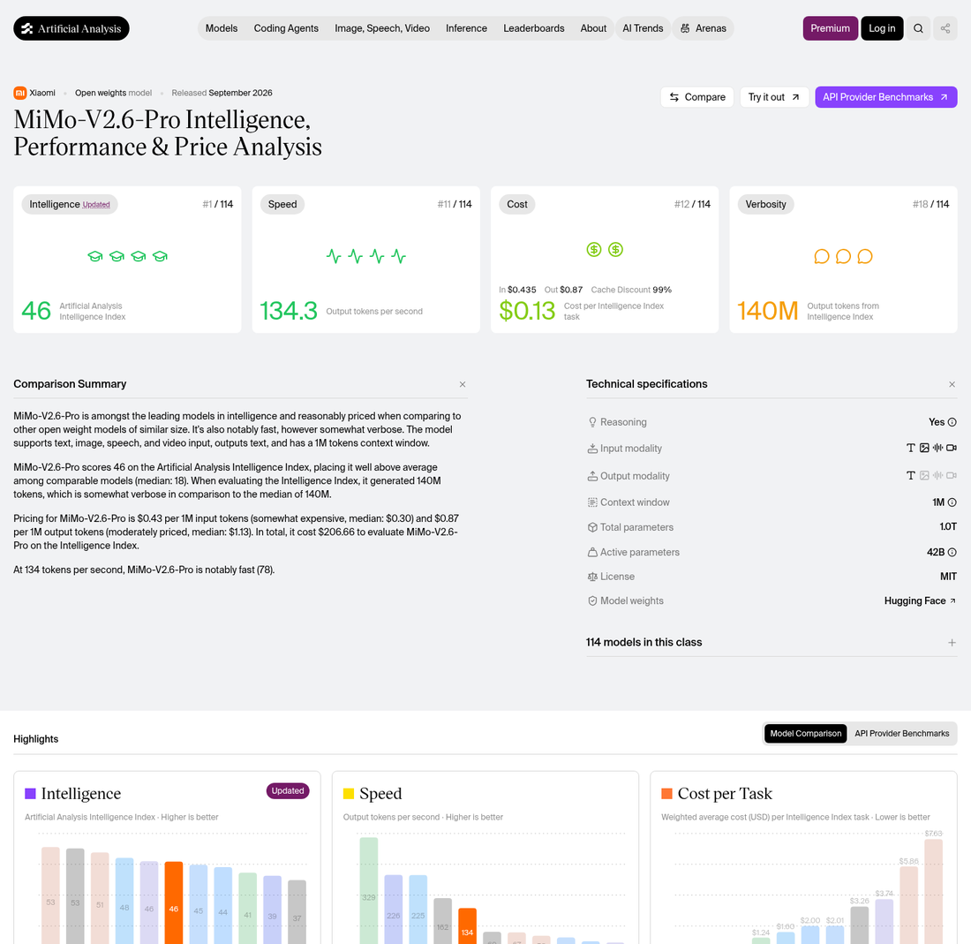This screenshot has width=971, height=944.
Task: Click the Active parameters info icon
Action: 952,552
